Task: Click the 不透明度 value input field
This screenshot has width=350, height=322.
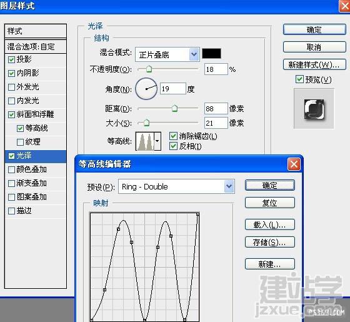Action: (216, 69)
